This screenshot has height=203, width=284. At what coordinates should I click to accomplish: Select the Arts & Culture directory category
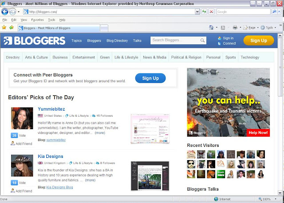[36, 57]
